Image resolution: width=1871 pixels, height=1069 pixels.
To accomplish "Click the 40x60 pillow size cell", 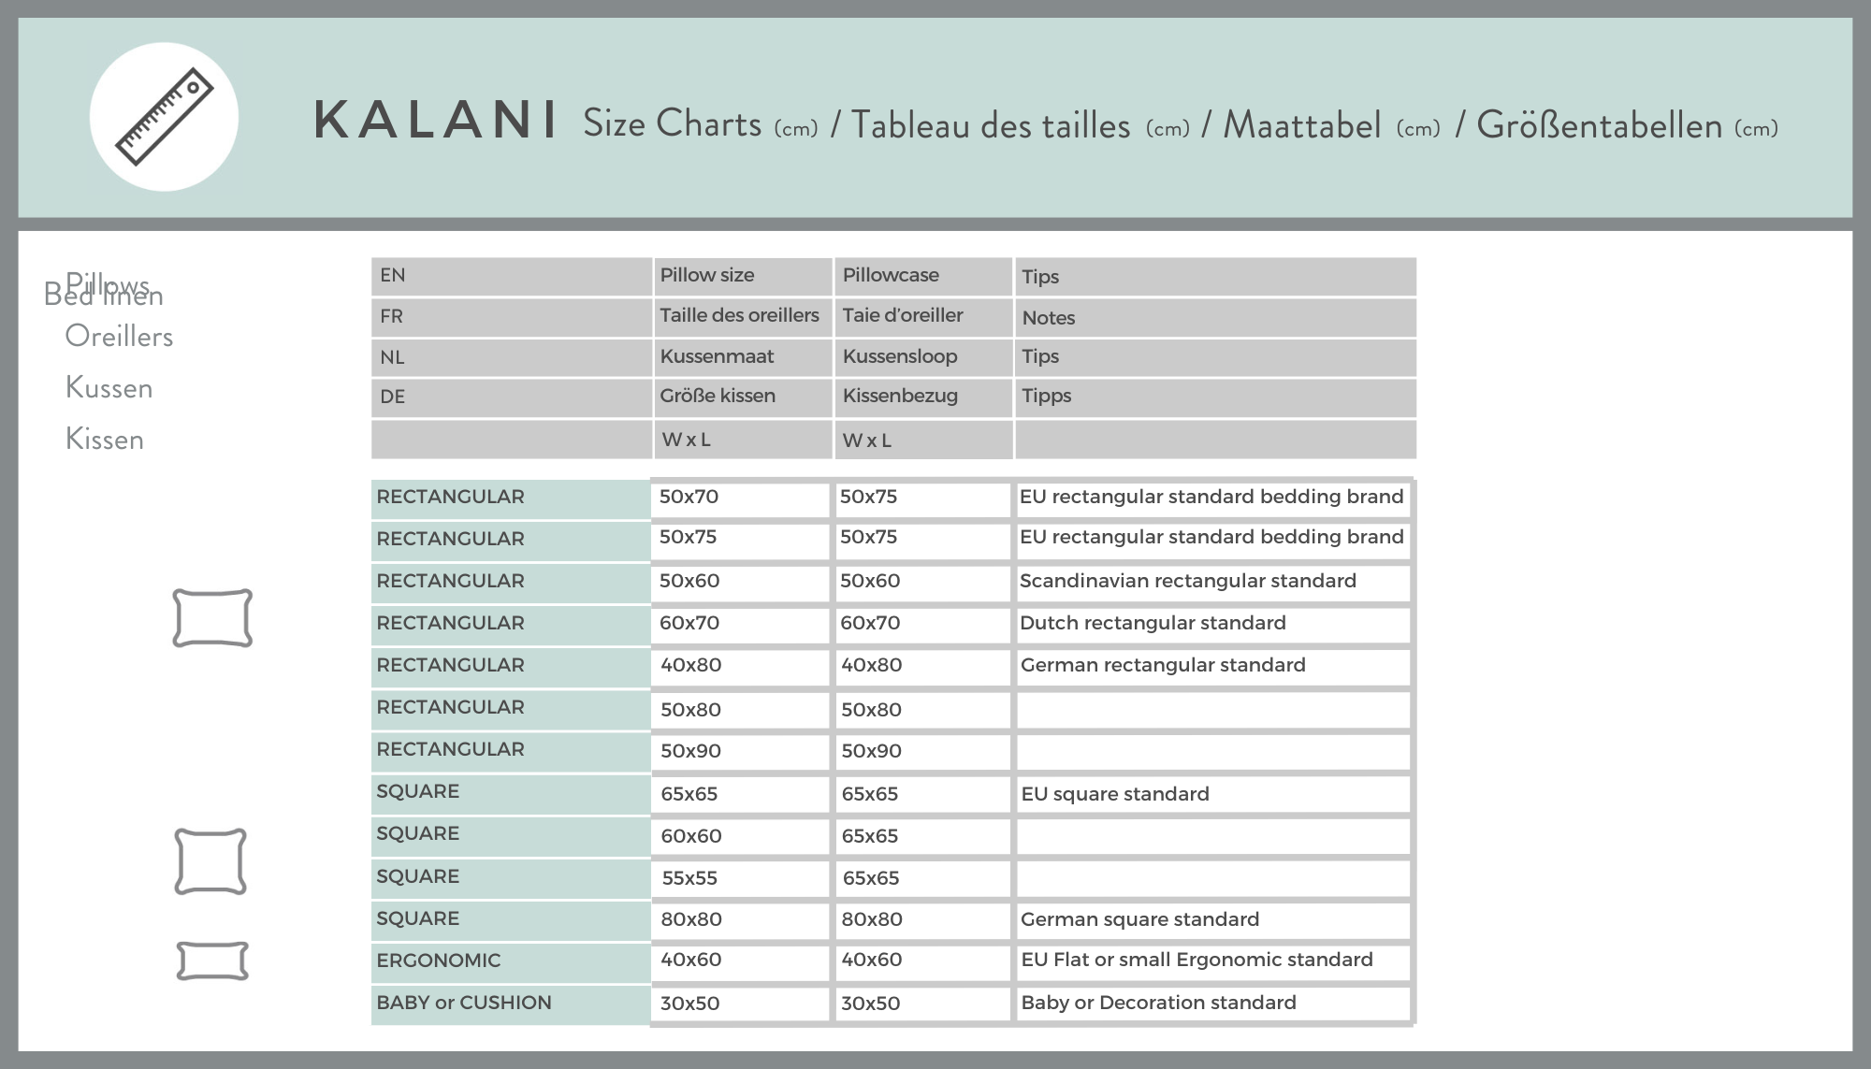I will click(x=740, y=962).
